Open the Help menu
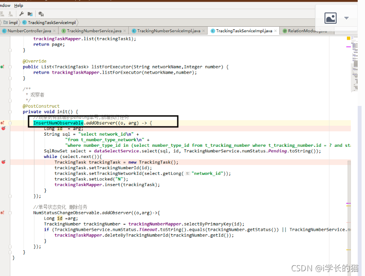 (x=18, y=5)
